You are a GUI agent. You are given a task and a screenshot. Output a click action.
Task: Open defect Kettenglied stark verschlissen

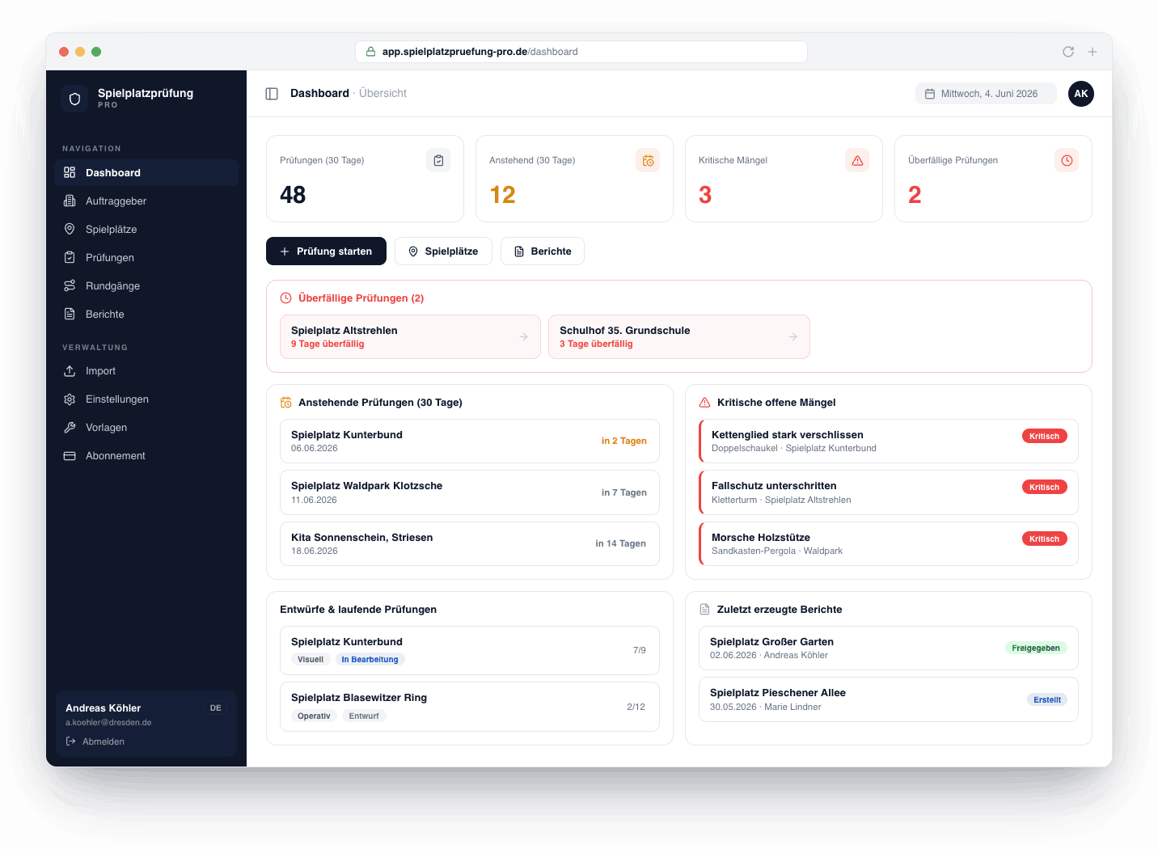tap(889, 441)
